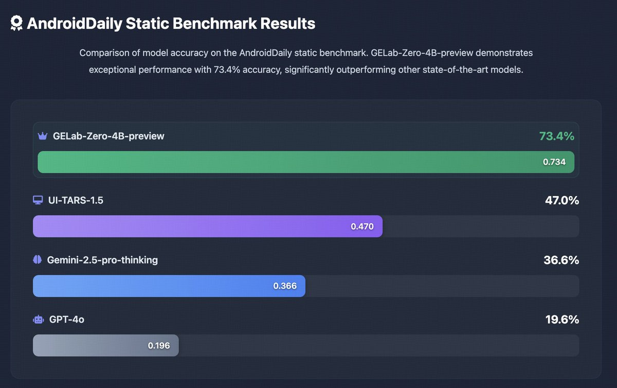617x388 pixels.
Task: Click the 36.6% accuracy score
Action: [x=561, y=260]
